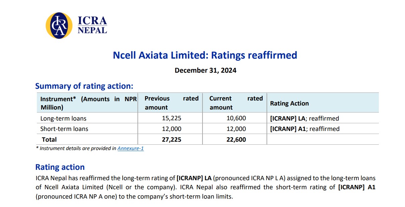Click the Long-term loans row label
Screen dimensions: 405x207
coord(63,118)
